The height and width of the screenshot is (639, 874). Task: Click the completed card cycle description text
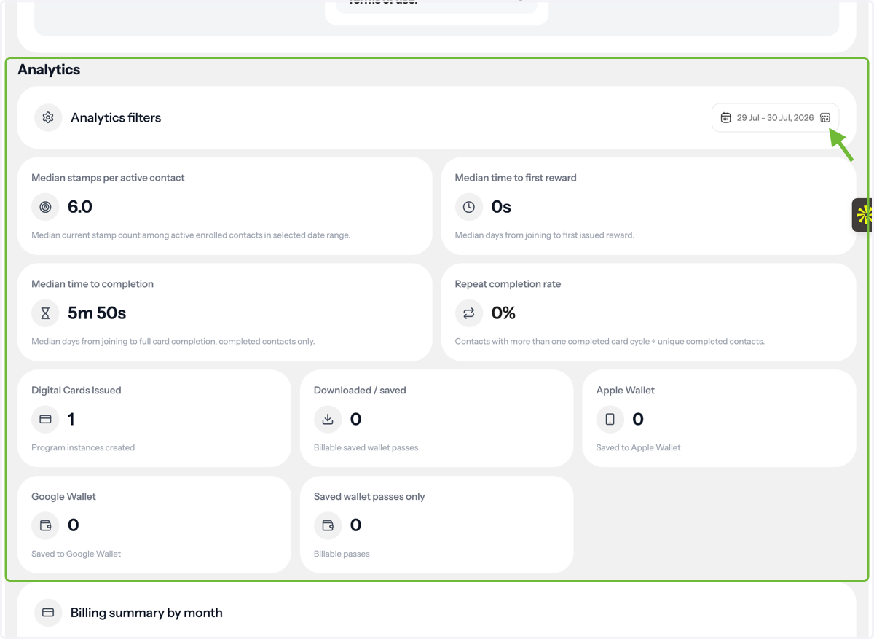[610, 341]
